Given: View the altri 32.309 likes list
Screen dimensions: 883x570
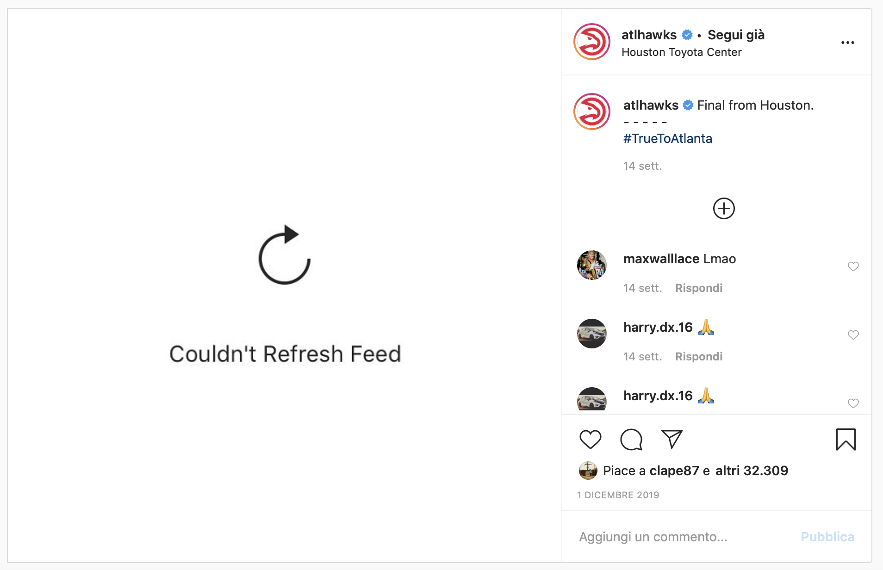Looking at the screenshot, I should point(752,471).
